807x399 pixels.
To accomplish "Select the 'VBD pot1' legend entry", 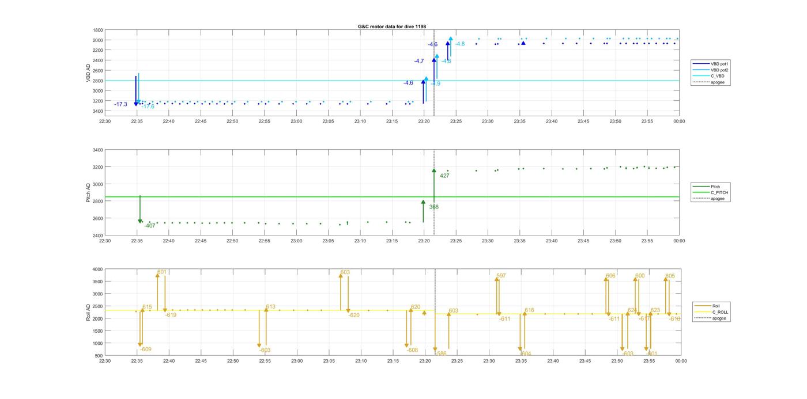I will point(711,63).
